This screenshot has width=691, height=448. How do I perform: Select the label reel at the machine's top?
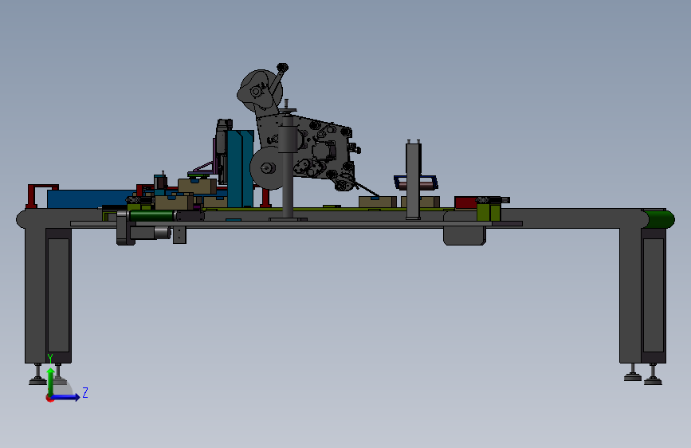[x=260, y=92]
